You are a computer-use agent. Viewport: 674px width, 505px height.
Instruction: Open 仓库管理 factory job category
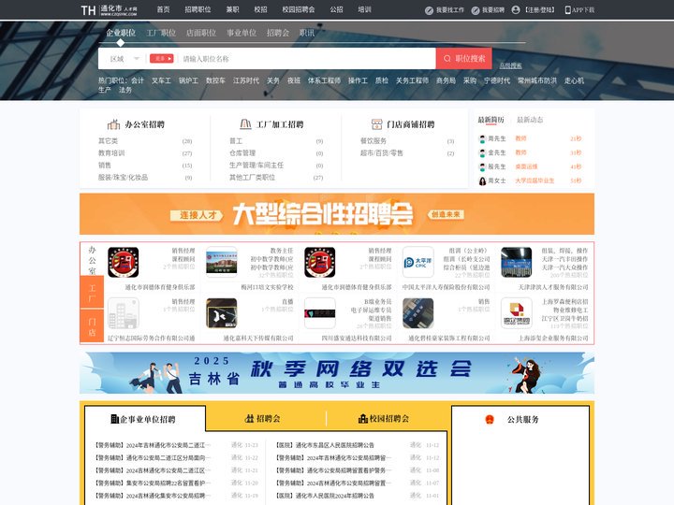[242, 152]
